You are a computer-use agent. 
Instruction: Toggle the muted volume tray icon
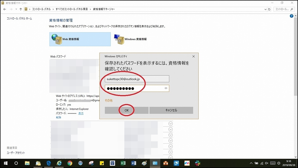[267, 163]
